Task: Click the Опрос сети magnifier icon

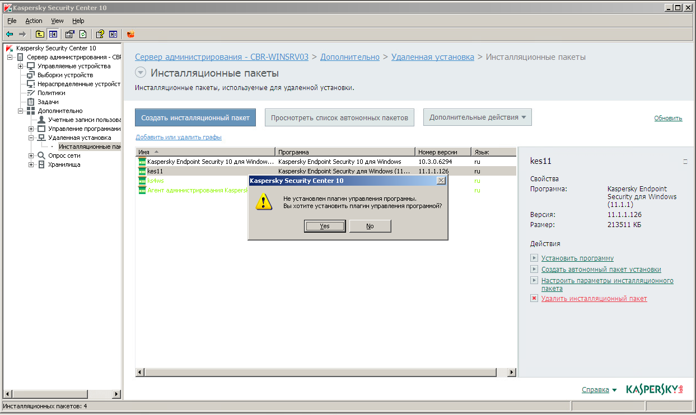Action: point(41,155)
